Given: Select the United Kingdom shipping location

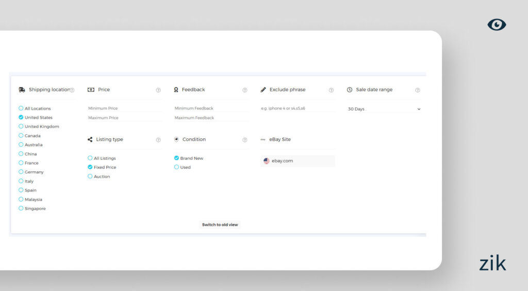Looking at the screenshot, I should [x=21, y=126].
